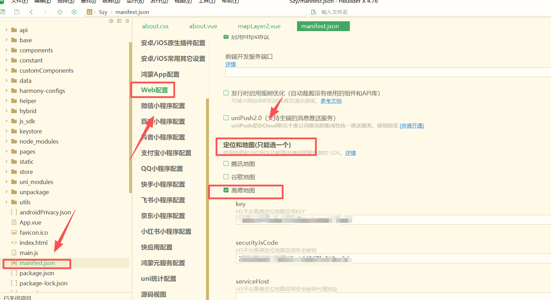Expand the utils folder chevron
Screen dimensions: 551x300
point(6,202)
